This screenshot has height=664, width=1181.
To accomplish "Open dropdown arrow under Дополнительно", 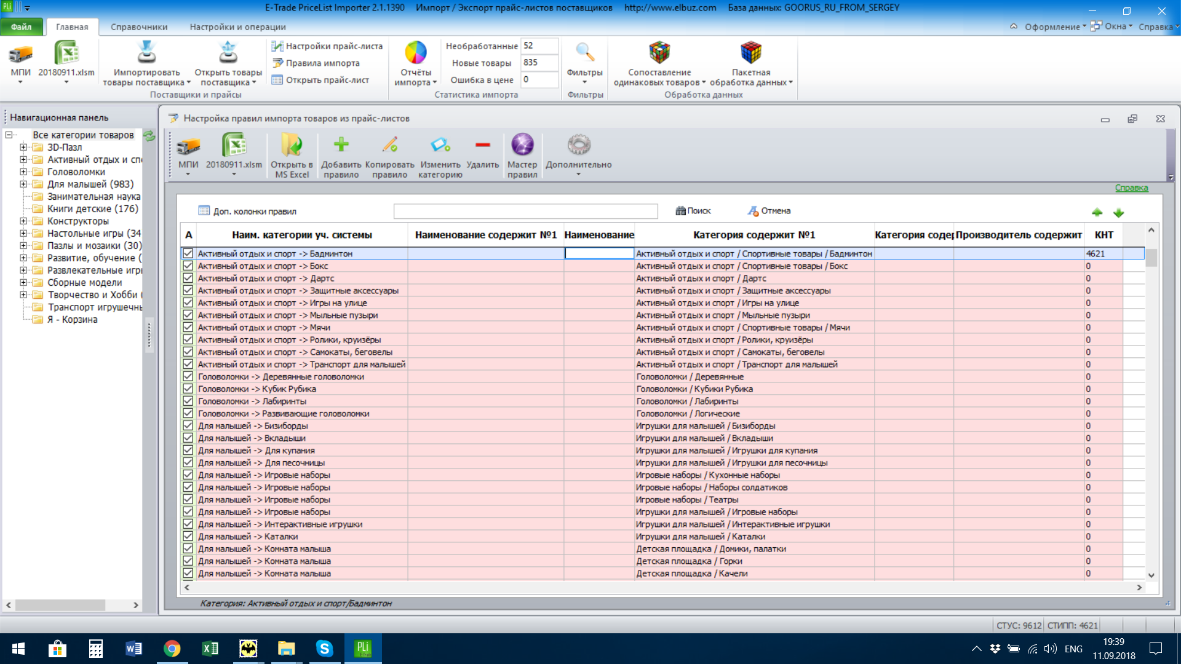I will [x=578, y=175].
